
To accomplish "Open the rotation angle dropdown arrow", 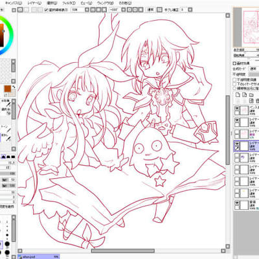I will (124, 10).
